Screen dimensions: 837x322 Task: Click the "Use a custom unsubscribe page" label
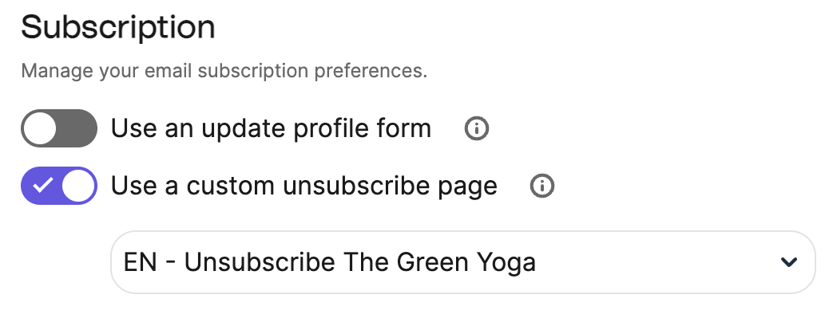tap(303, 187)
